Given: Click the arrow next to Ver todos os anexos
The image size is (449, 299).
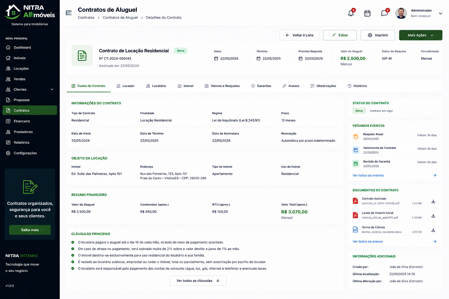Looking at the screenshot, I should 435,241.
